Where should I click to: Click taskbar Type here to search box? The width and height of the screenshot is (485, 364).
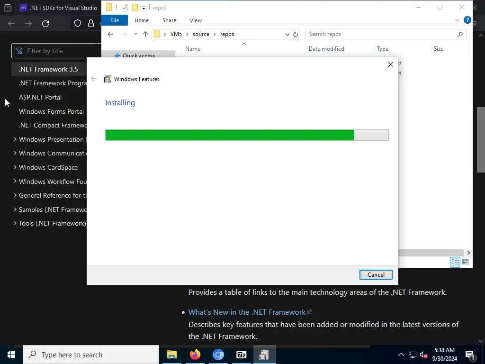click(91, 355)
